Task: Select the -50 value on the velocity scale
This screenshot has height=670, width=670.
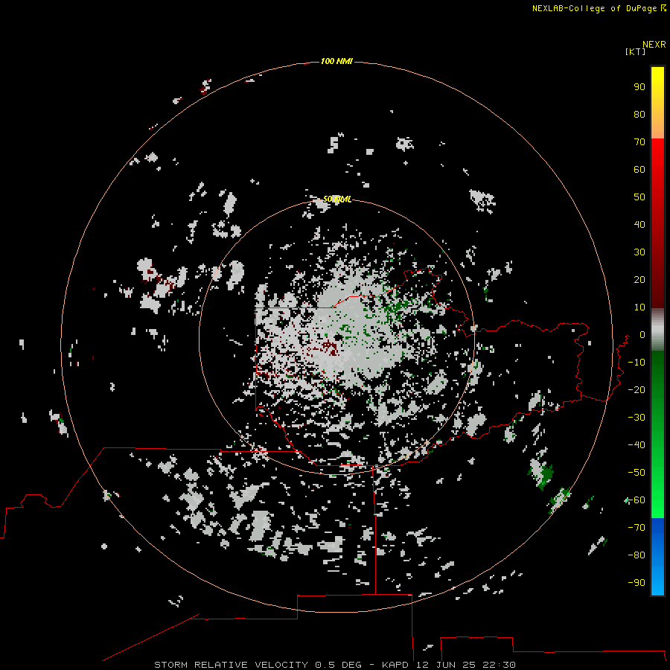Action: pos(636,473)
